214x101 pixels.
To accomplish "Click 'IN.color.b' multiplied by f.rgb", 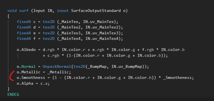I will (x=173, y=50).
